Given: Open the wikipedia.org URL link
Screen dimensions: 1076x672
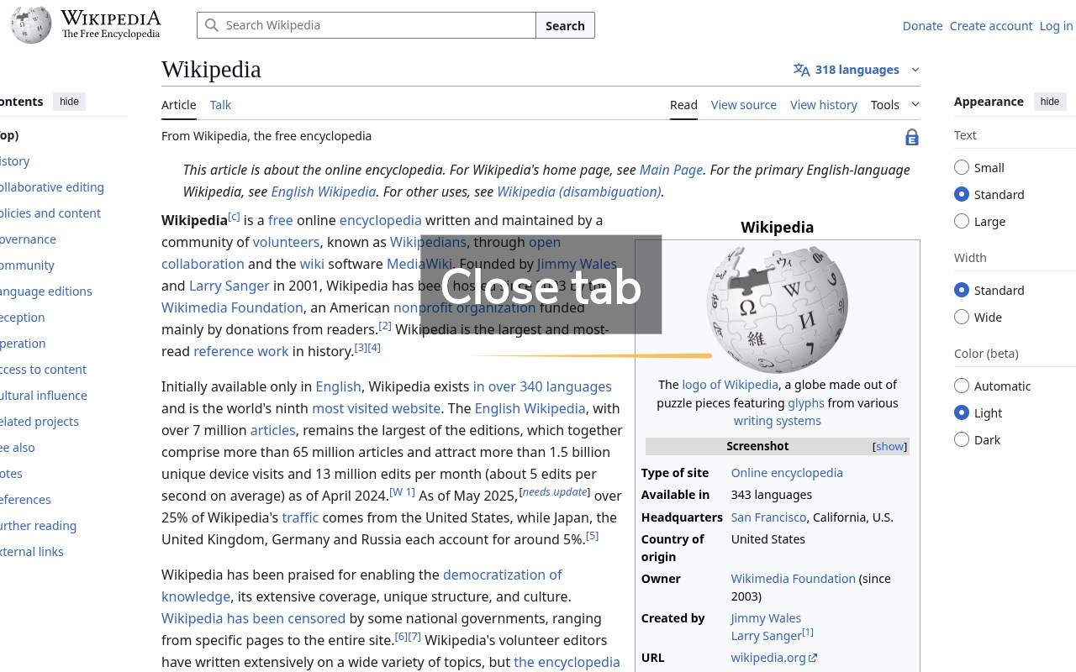Looking at the screenshot, I should tap(768, 658).
